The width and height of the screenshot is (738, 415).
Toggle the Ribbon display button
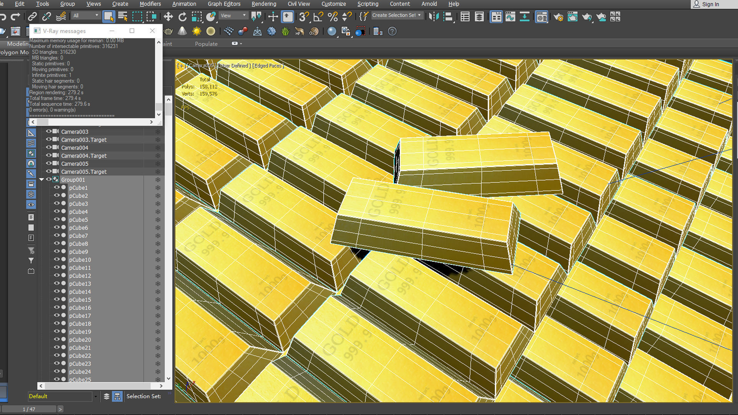point(496,17)
